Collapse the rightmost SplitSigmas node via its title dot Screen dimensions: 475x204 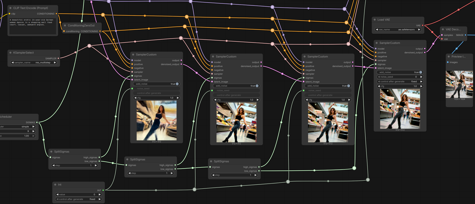coord(211,161)
